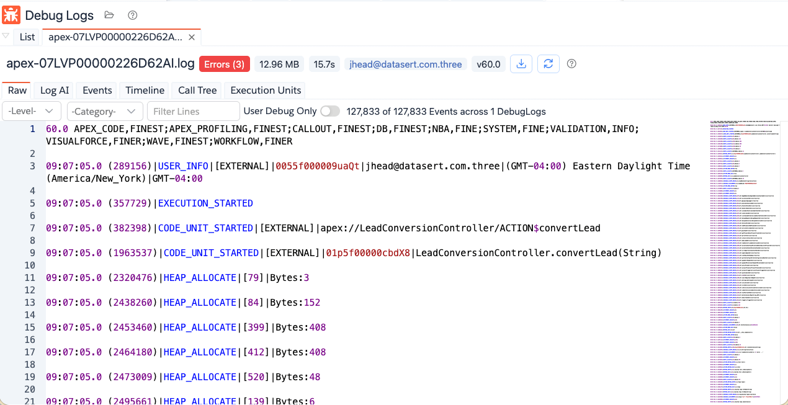Click the red Errors (3) badge

225,65
